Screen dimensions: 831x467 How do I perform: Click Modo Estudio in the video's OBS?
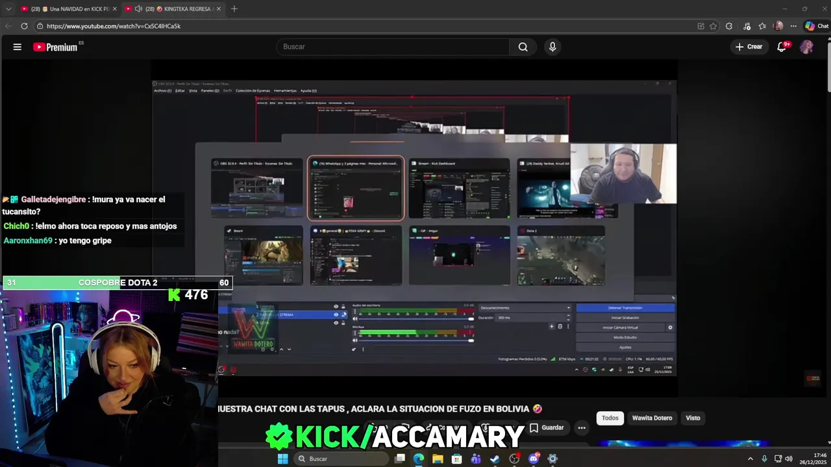[x=625, y=337]
